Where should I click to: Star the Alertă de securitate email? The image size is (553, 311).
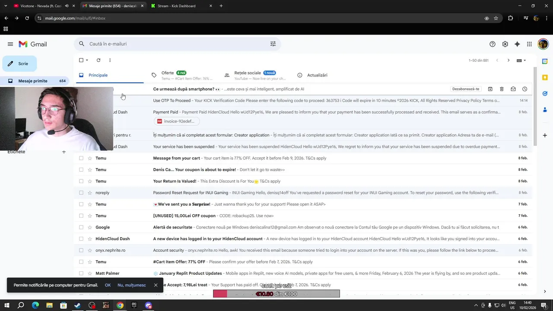[90, 227]
